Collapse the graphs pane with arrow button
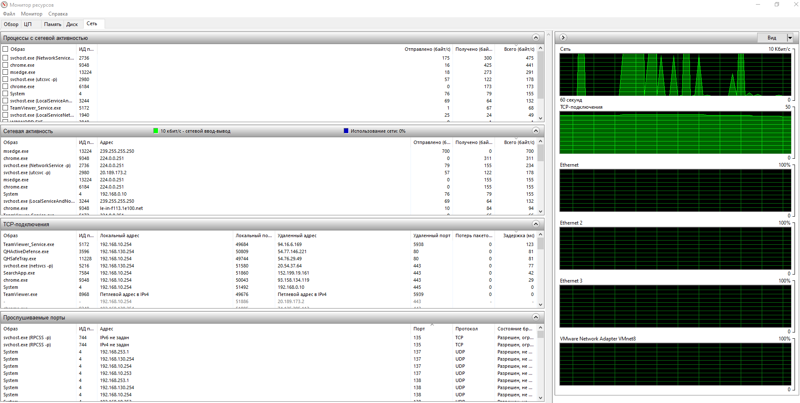800x403 pixels. point(563,38)
